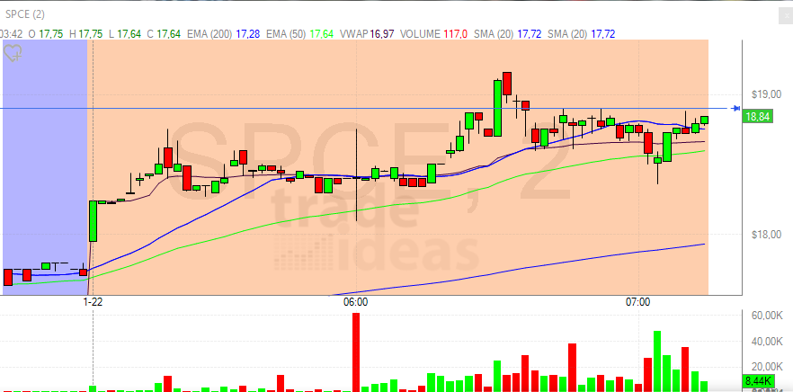Click the 60,00K volume axis label
The width and height of the screenshot is (793, 392).
(767, 315)
